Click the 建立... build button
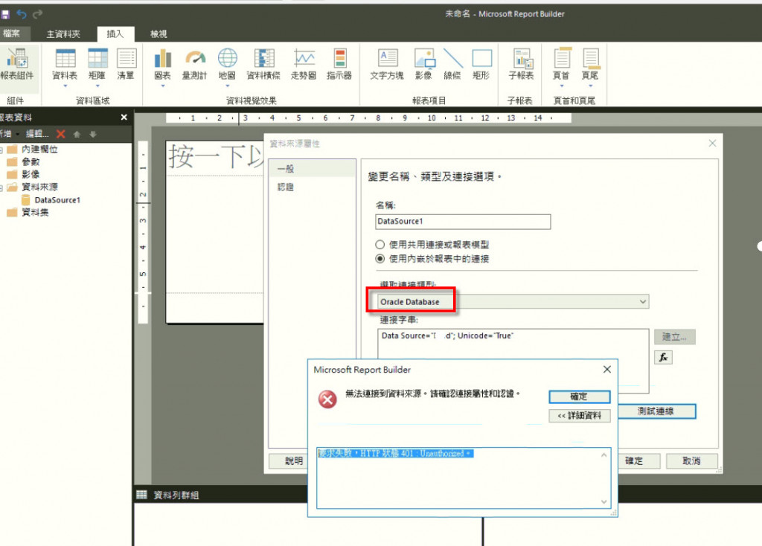Viewport: 762px width, 546px height. (x=674, y=337)
